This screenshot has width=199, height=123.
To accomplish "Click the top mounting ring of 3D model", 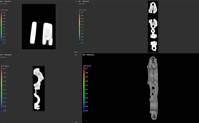I will [153, 59].
